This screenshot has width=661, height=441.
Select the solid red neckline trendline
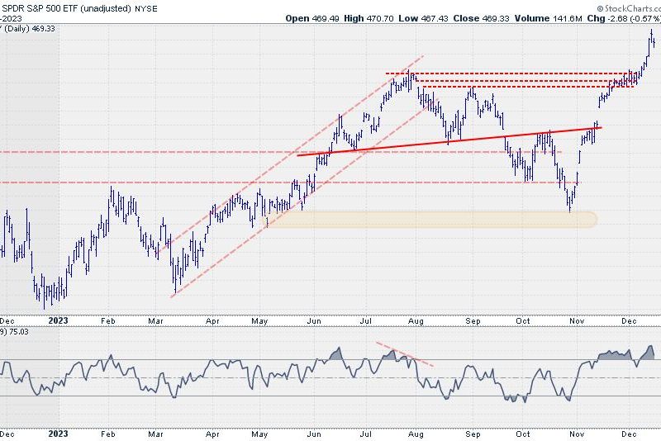coord(449,141)
